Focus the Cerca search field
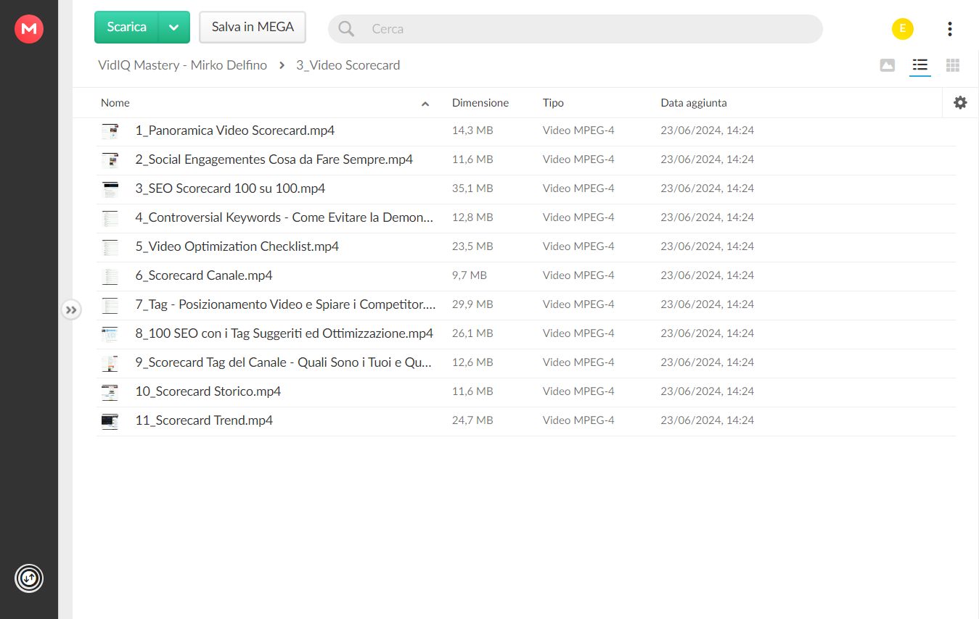 (575, 29)
